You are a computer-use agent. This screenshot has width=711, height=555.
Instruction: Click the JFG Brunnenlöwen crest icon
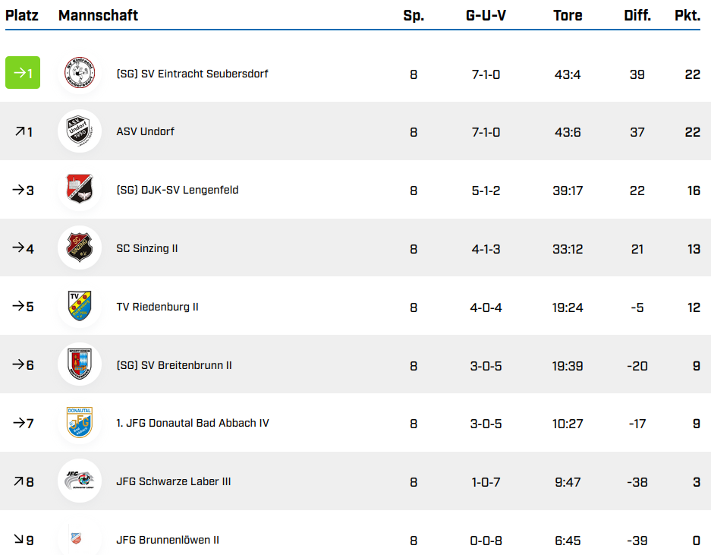point(76,539)
